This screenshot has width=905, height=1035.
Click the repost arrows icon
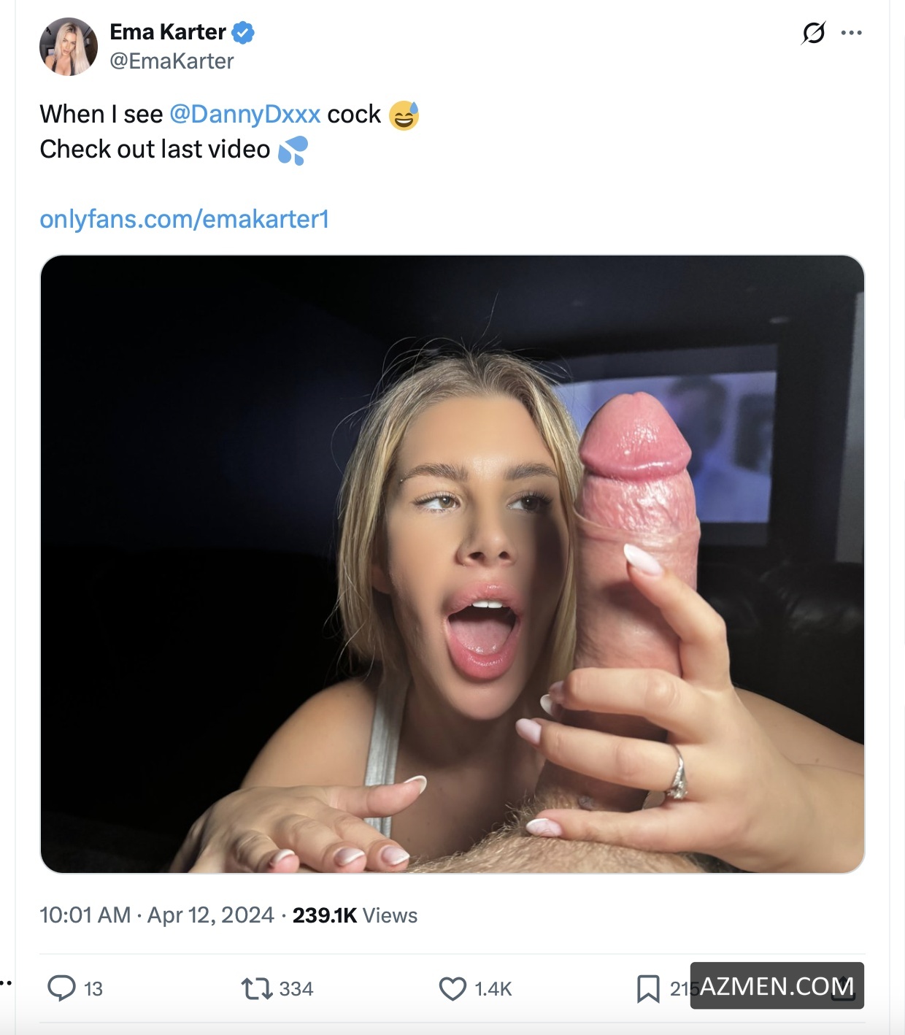coord(256,988)
